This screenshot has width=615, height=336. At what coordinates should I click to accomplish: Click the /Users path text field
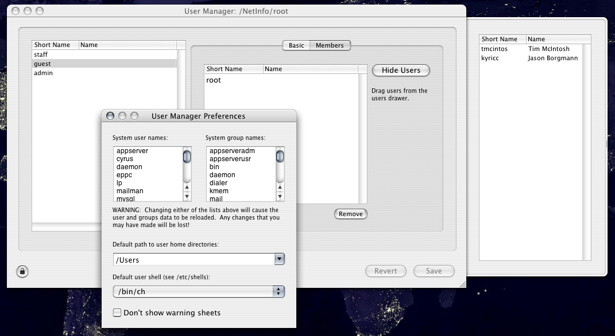[194, 259]
